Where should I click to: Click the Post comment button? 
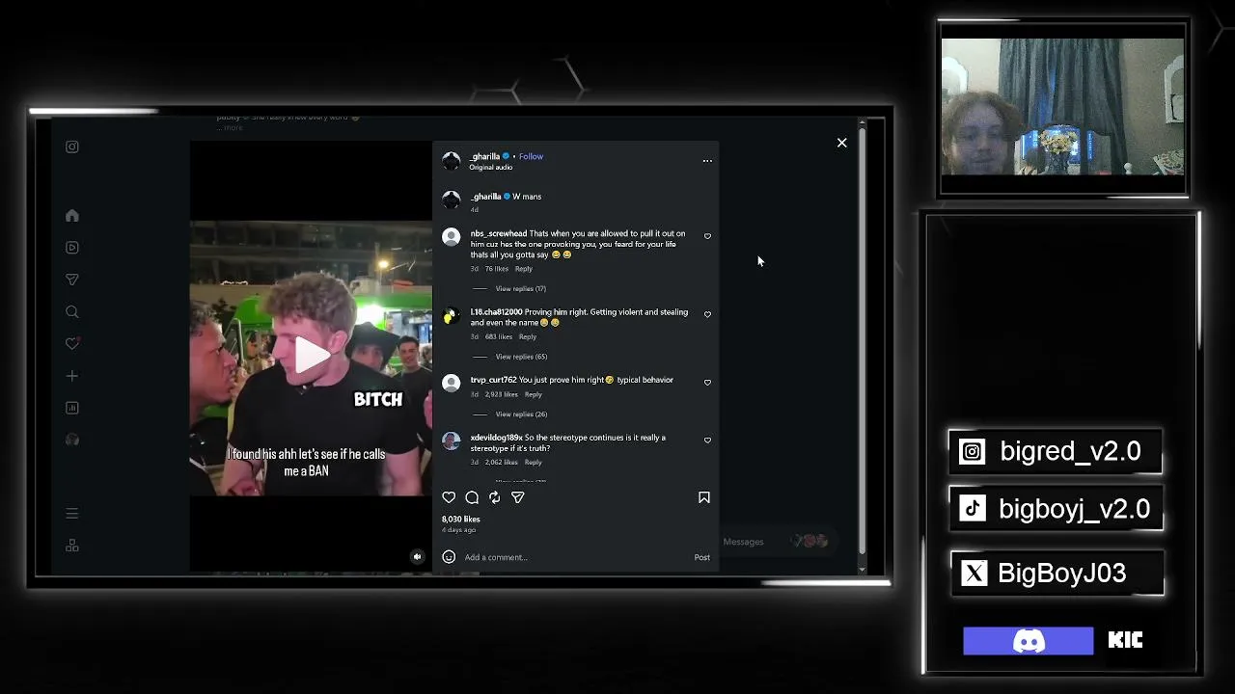702,557
